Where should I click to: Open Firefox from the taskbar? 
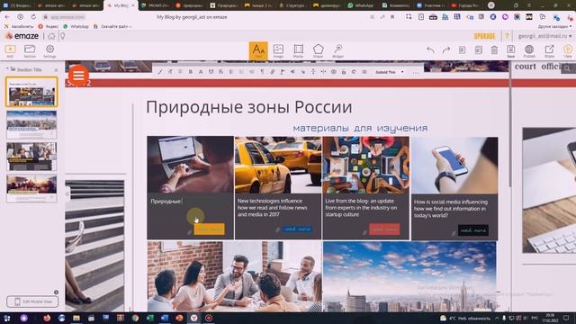(x=47, y=318)
